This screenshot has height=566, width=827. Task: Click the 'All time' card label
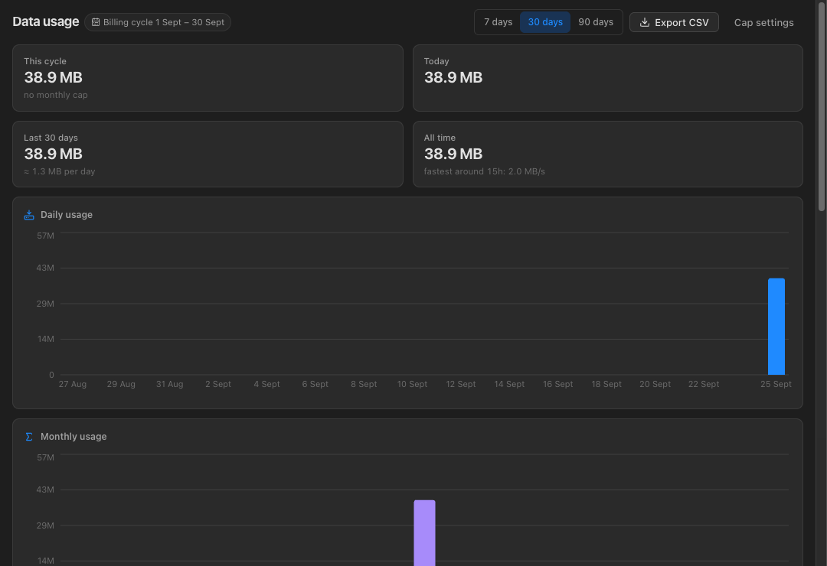click(x=440, y=138)
